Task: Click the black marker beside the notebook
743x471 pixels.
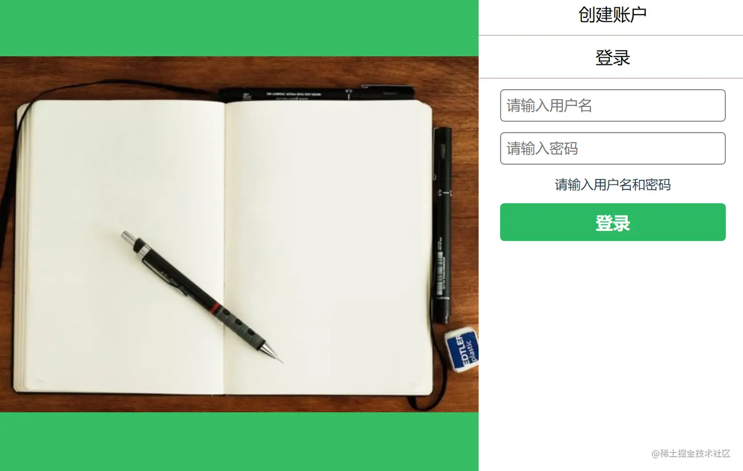Action: pyautogui.click(x=442, y=225)
